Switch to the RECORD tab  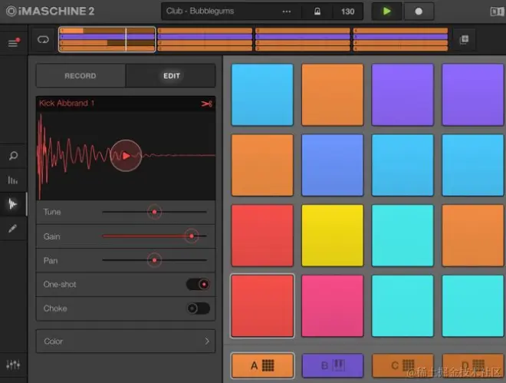click(x=80, y=76)
